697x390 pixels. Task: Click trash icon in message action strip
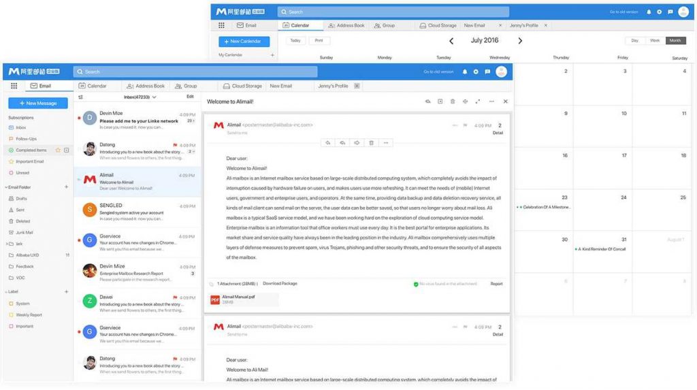(371, 143)
